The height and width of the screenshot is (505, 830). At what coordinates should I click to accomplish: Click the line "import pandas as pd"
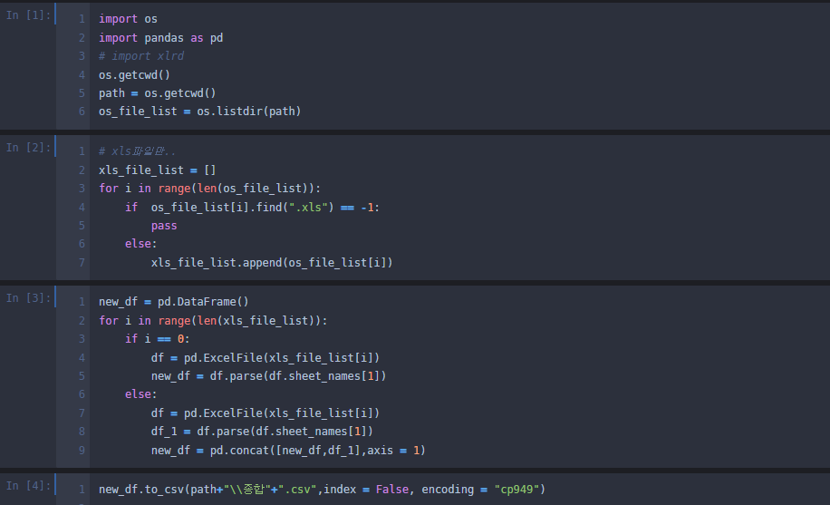pos(161,38)
